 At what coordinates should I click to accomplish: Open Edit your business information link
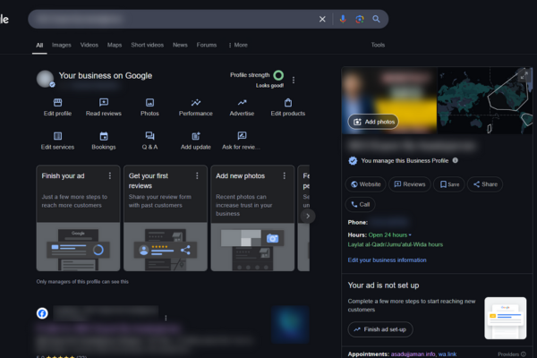coord(387,260)
